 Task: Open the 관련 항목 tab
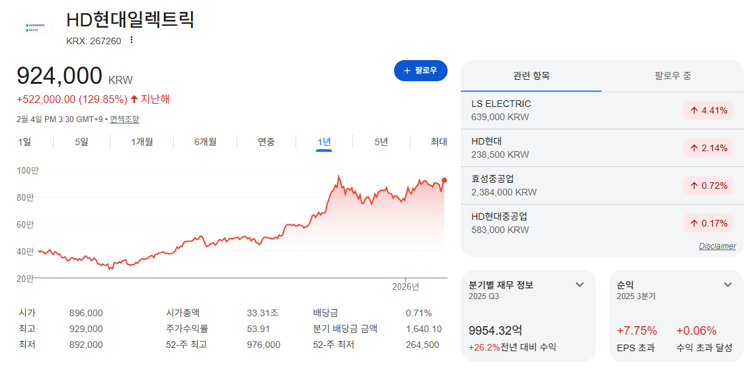531,76
